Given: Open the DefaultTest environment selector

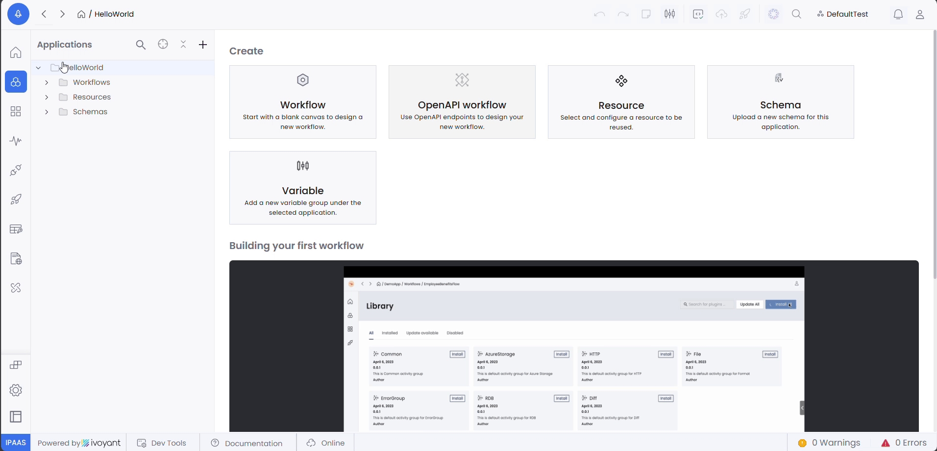Looking at the screenshot, I should 842,14.
